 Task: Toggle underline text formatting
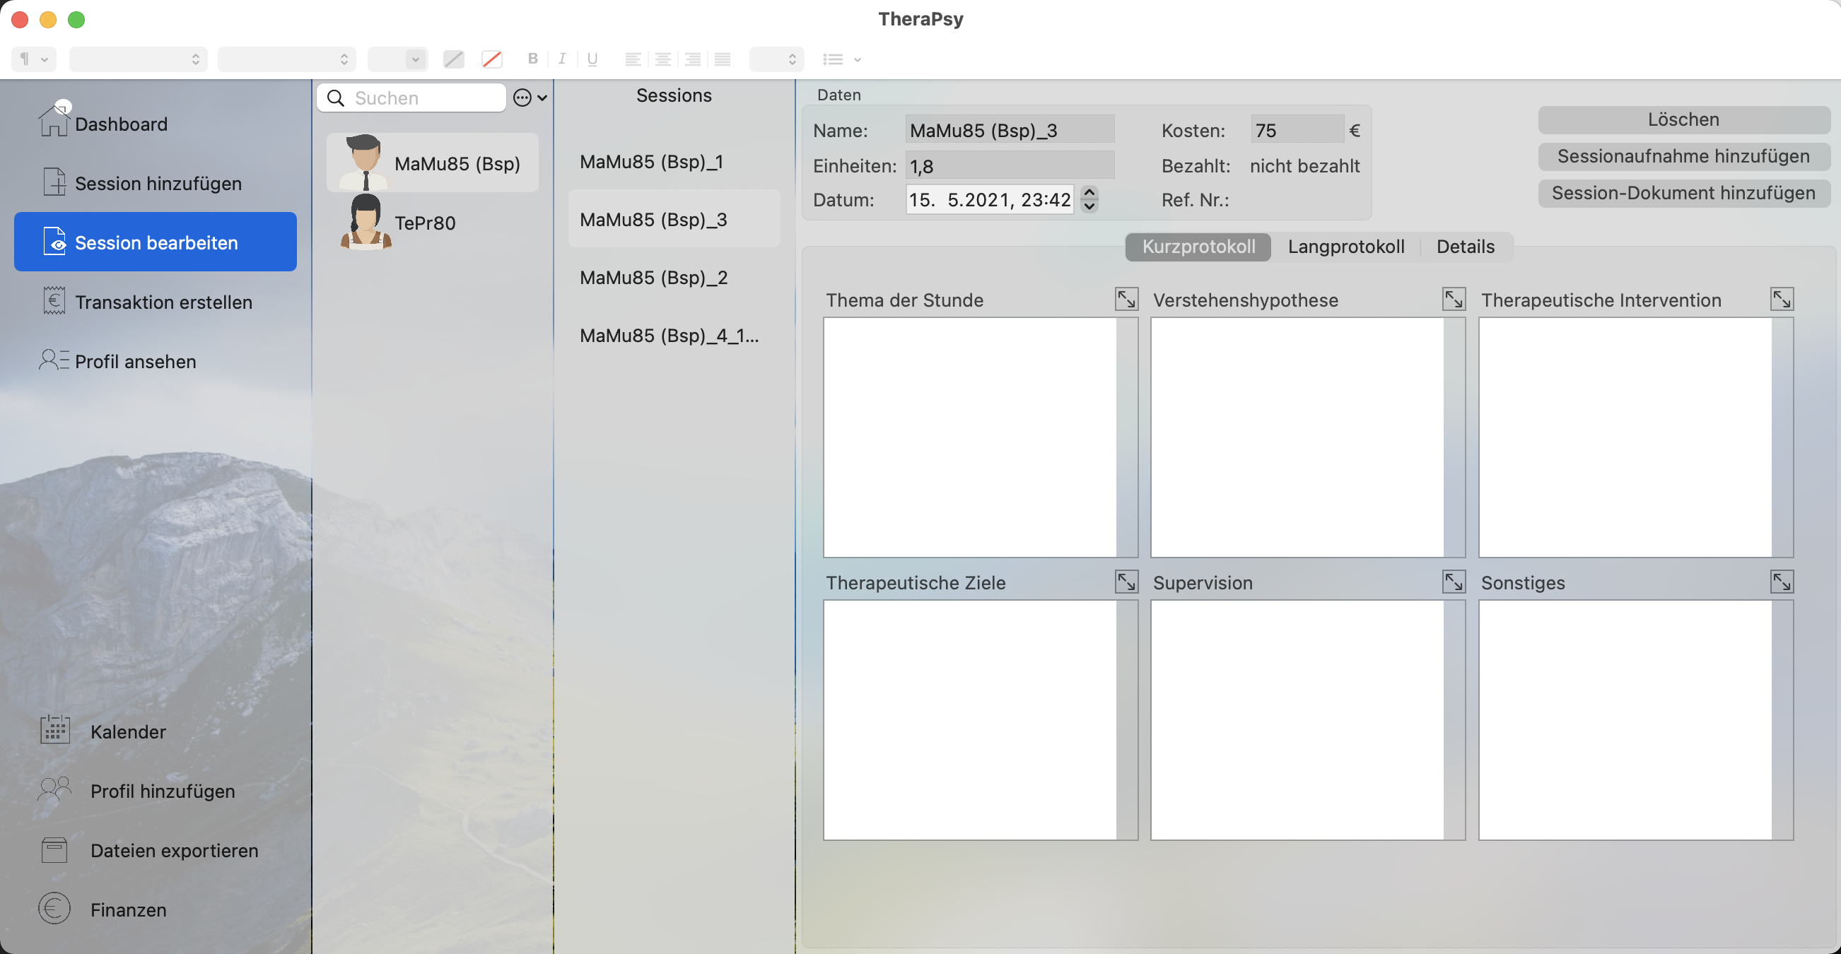click(x=592, y=59)
